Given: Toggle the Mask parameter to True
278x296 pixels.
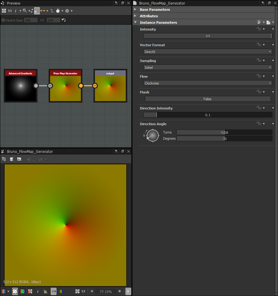Looking at the screenshot, I should 208,99.
